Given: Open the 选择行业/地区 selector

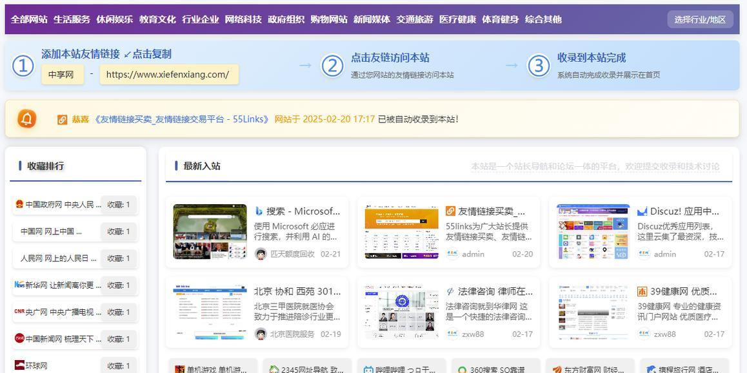Looking at the screenshot, I should click(700, 19).
